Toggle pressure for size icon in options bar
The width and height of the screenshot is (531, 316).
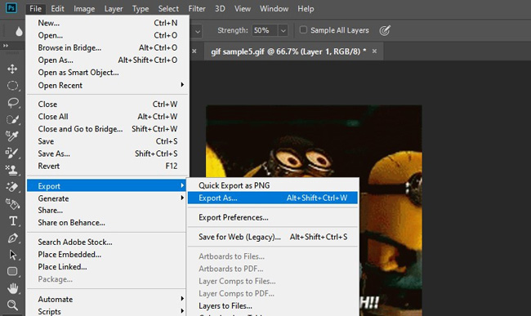click(x=385, y=30)
